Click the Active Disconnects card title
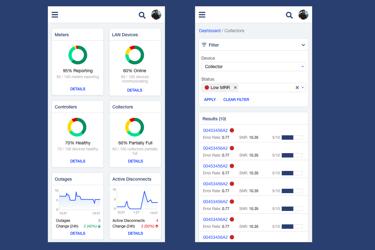Screen dimensions: 375x250 [132, 179]
